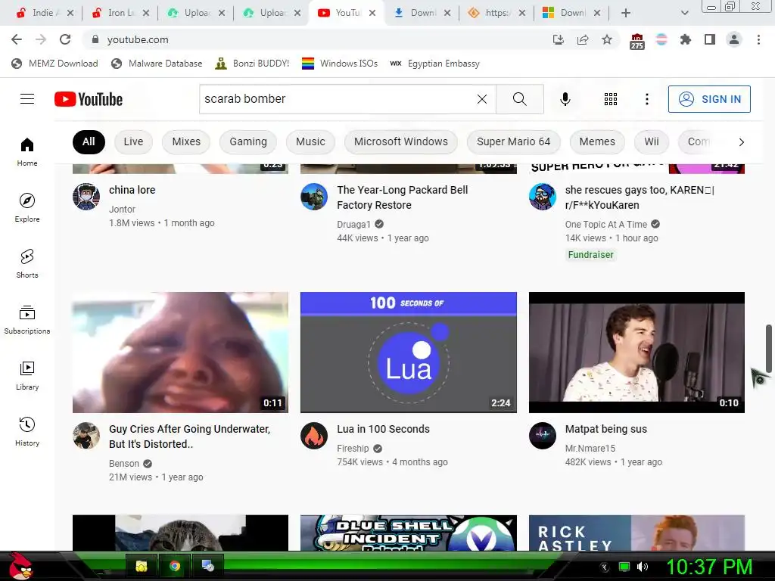Select the Music filter chip

pos(310,141)
